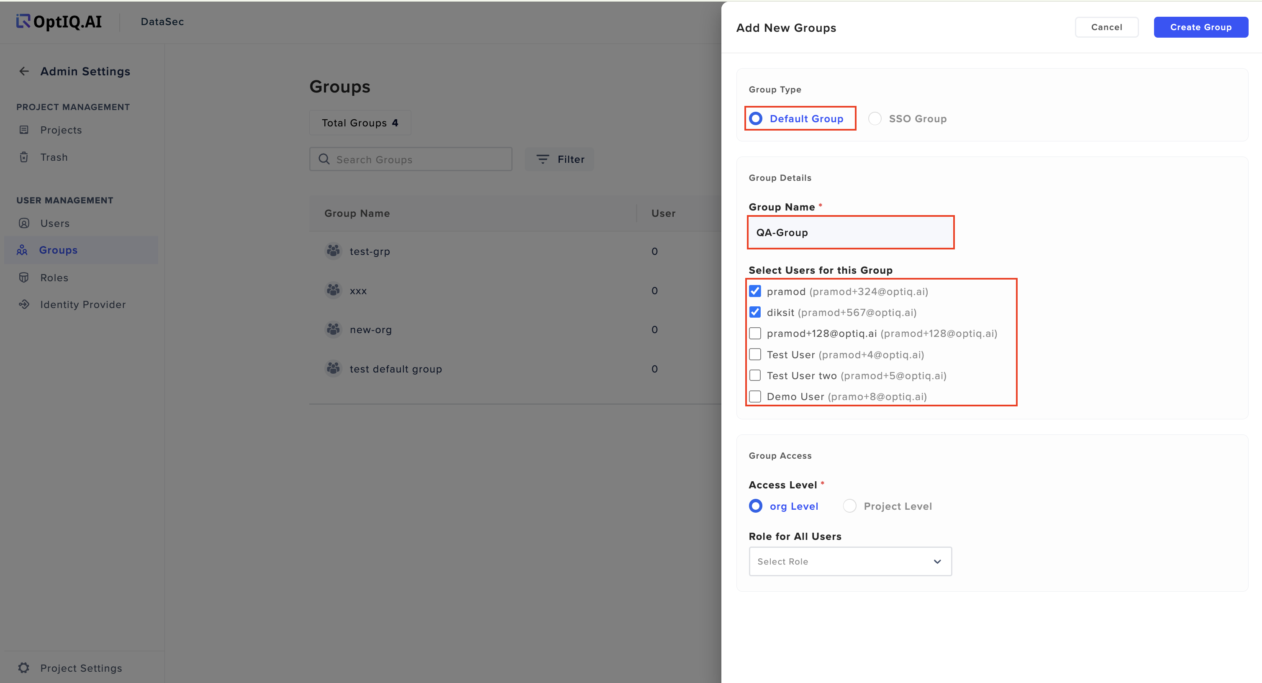
Task: Open Project Settings at the bottom
Action: (x=81, y=668)
